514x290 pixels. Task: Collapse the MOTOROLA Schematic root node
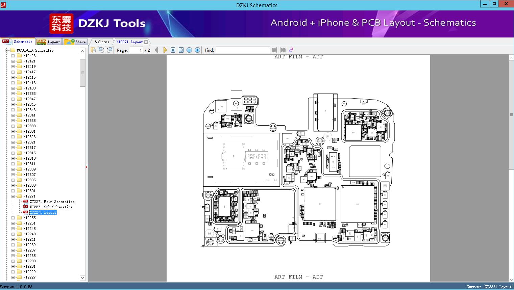tap(6, 50)
